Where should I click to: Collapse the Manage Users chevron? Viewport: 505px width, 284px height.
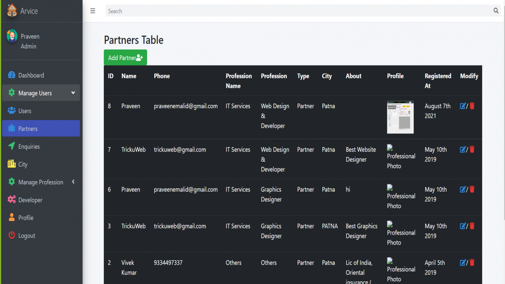(73, 93)
